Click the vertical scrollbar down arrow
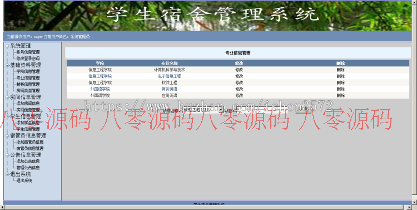The image size is (417, 210). tap(415, 203)
